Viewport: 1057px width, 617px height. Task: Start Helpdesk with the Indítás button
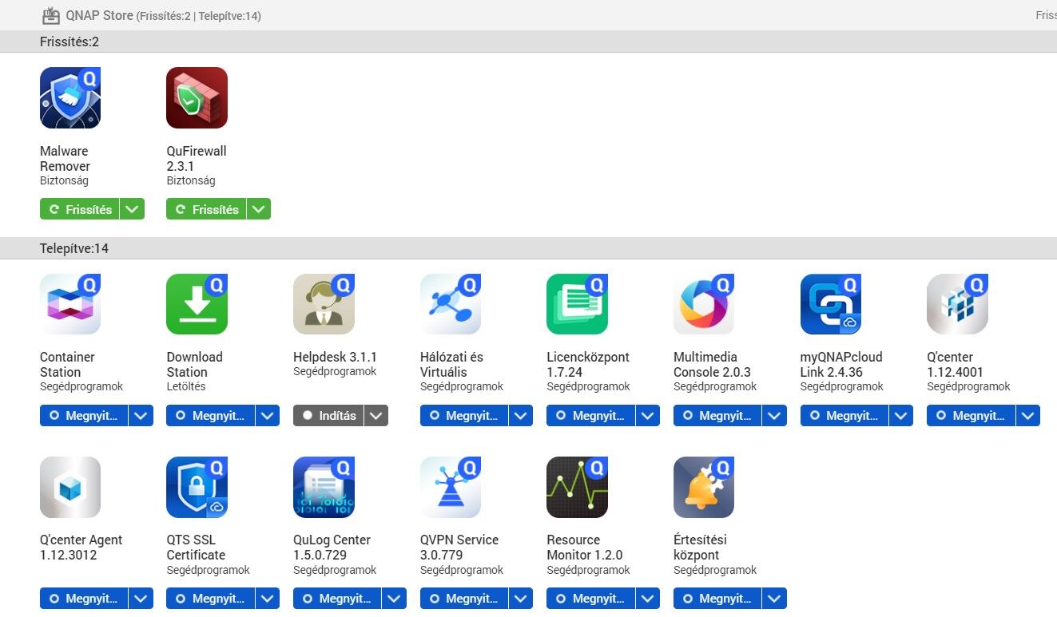pos(329,416)
